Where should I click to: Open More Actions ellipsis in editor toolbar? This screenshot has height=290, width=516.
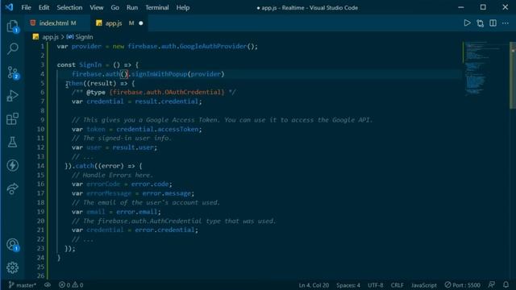[506, 23]
